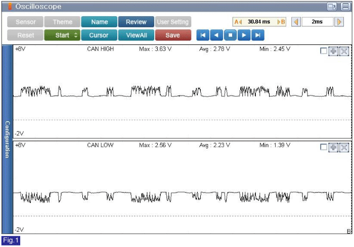Select cursor B marker
The image size is (354, 247).
tap(281, 22)
